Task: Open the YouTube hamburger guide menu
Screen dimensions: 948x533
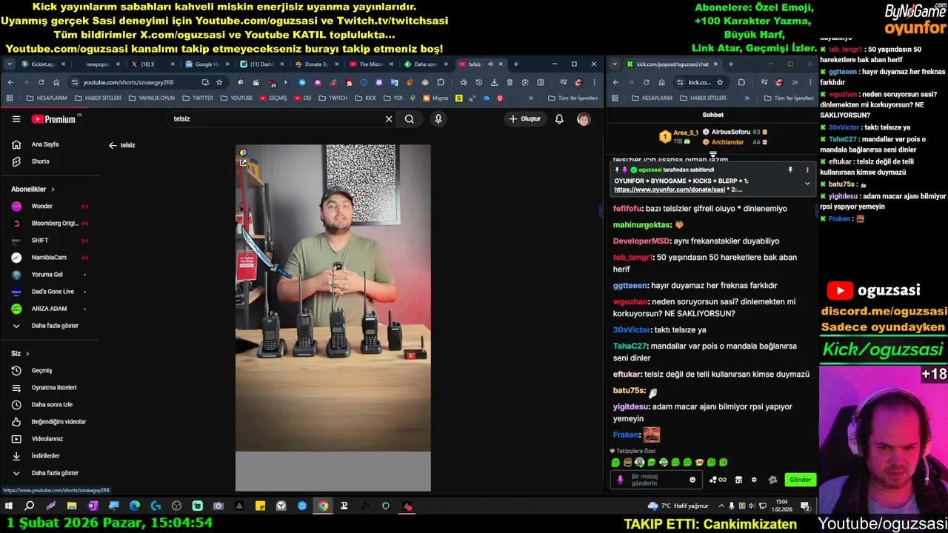Action: pos(16,119)
